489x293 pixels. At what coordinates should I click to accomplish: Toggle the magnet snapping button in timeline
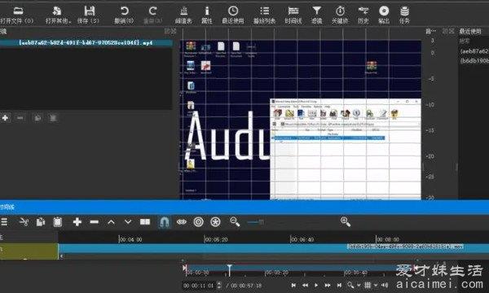click(165, 222)
